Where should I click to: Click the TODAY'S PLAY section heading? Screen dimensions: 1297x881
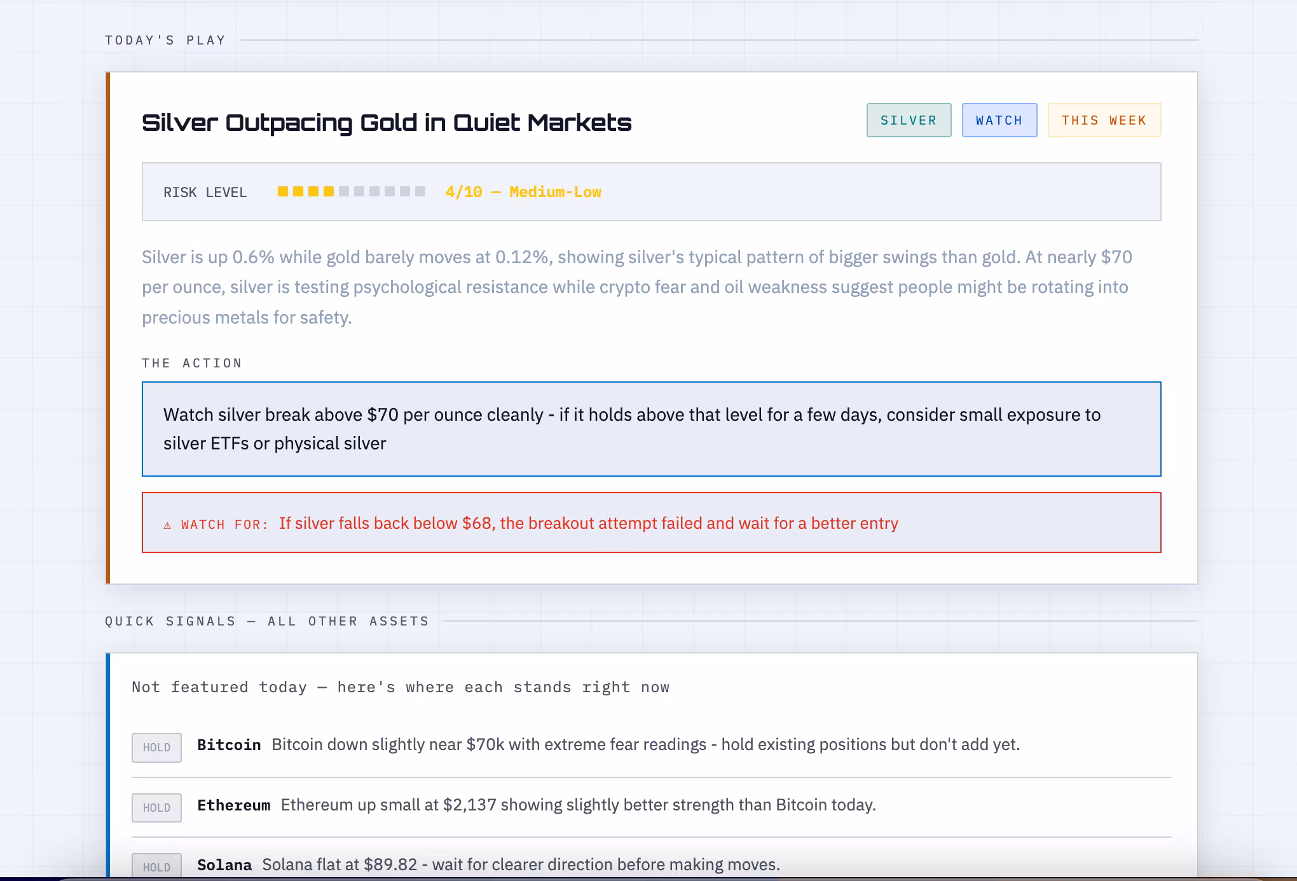165,40
